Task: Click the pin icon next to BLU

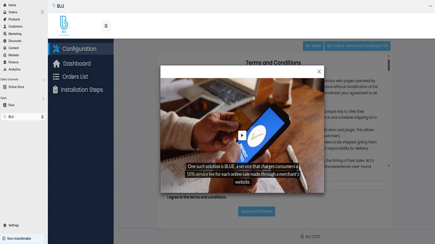Action: [x=42, y=117]
